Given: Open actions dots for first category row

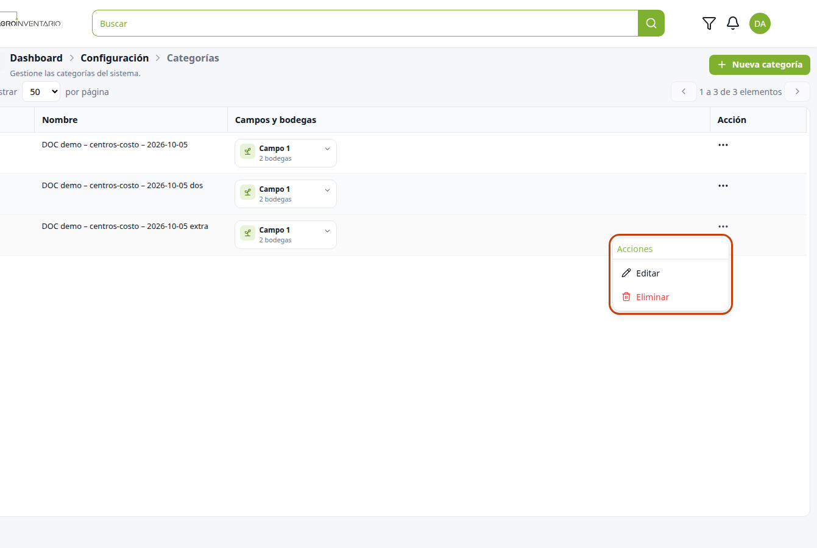Looking at the screenshot, I should [723, 145].
